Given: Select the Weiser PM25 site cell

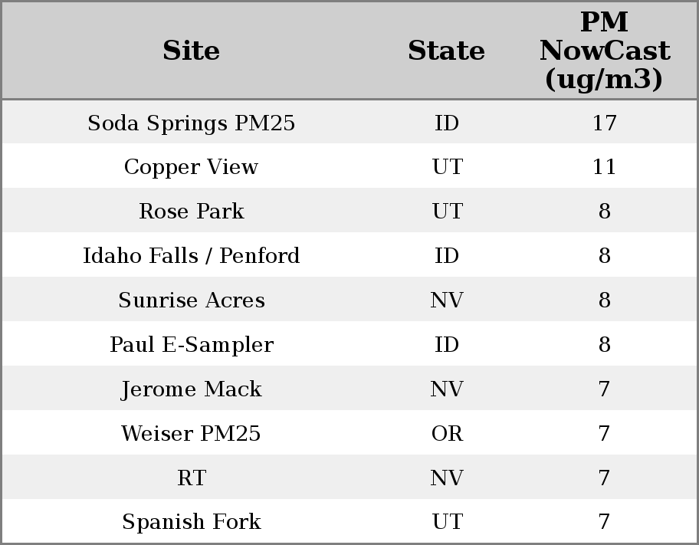Looking at the screenshot, I should point(191,434).
